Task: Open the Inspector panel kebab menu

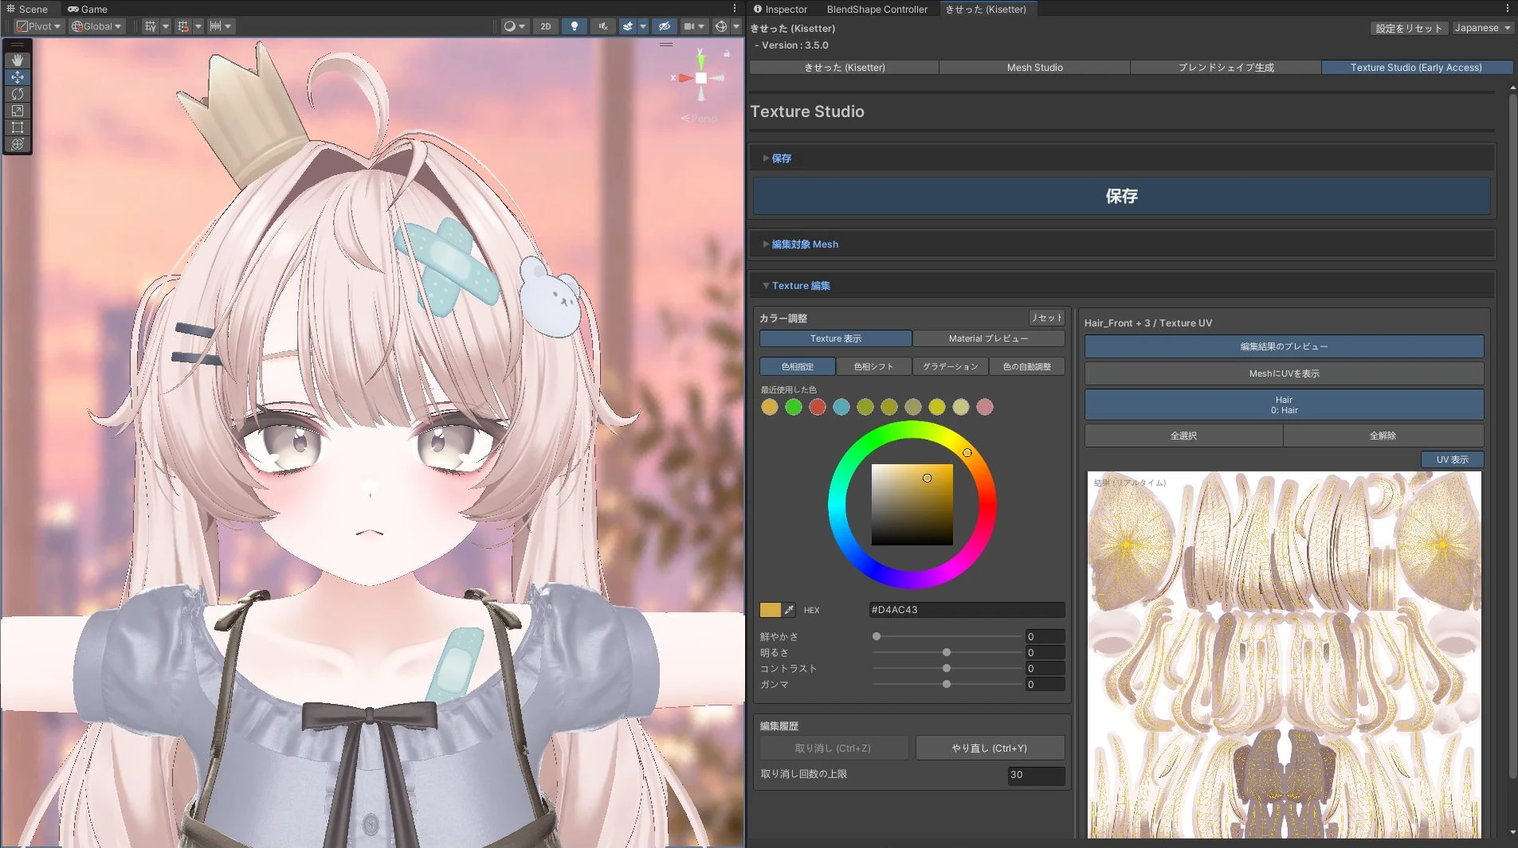Action: [1508, 9]
